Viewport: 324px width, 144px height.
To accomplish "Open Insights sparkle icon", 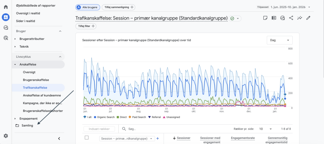I will 299,18.
